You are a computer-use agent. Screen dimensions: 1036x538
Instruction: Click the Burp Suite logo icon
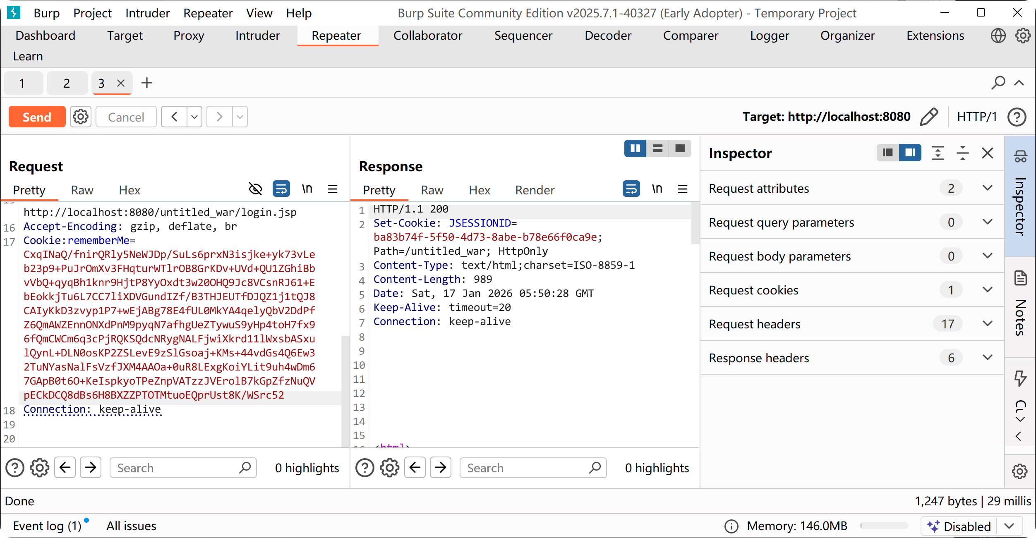click(x=14, y=13)
